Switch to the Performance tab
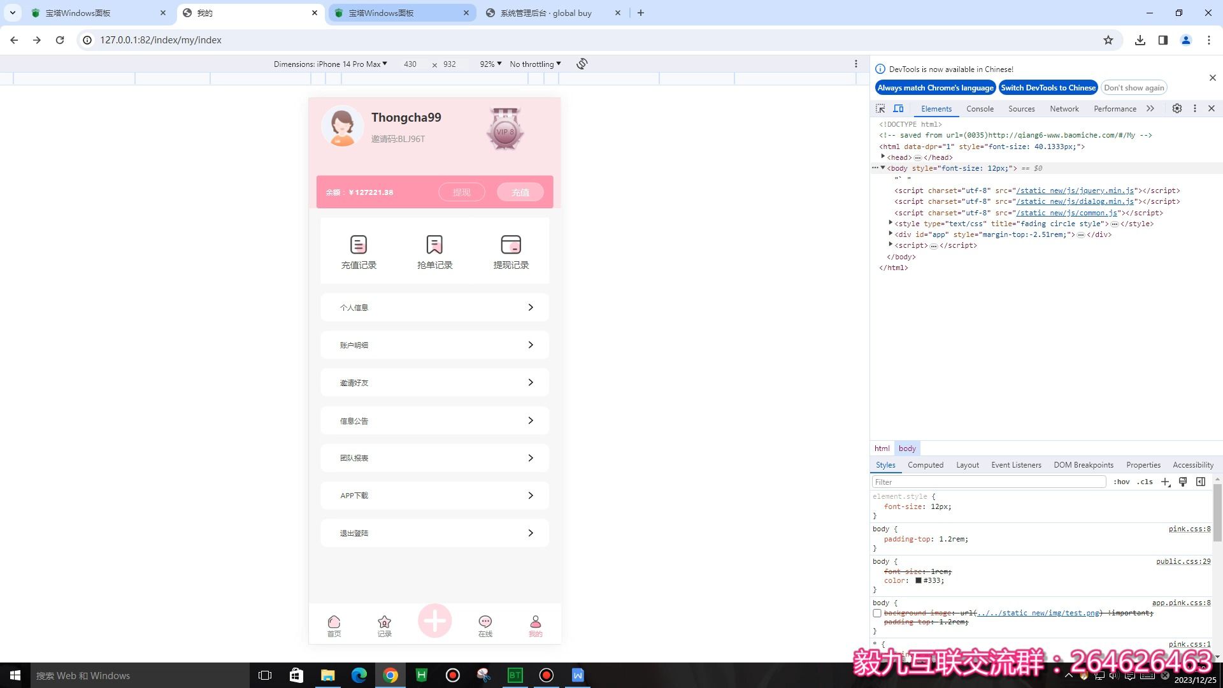 tap(1115, 109)
